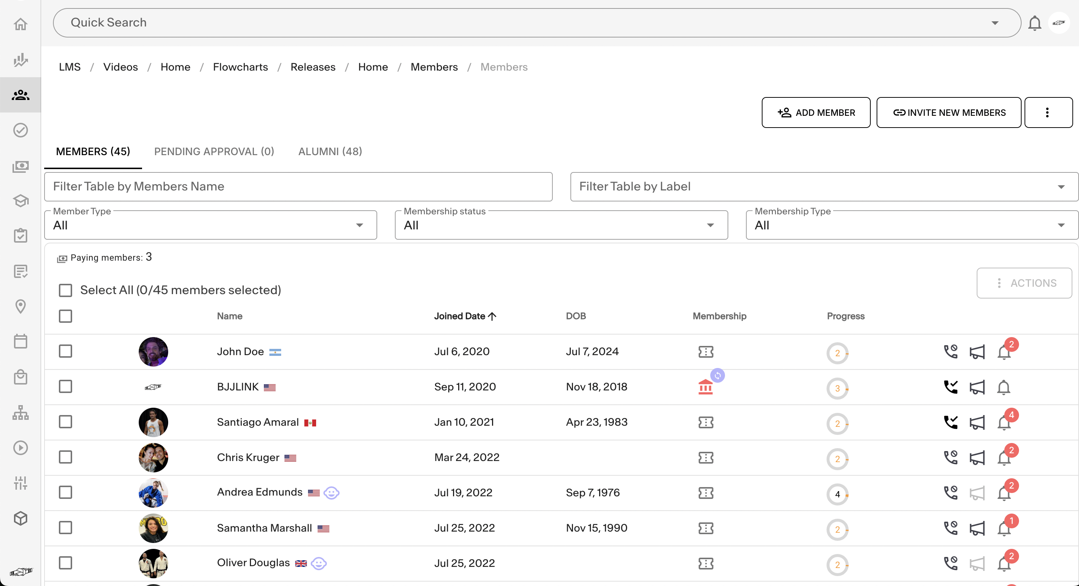Click megaphone announce icon for BJJLINK row
The width and height of the screenshot is (1079, 586).
point(977,387)
